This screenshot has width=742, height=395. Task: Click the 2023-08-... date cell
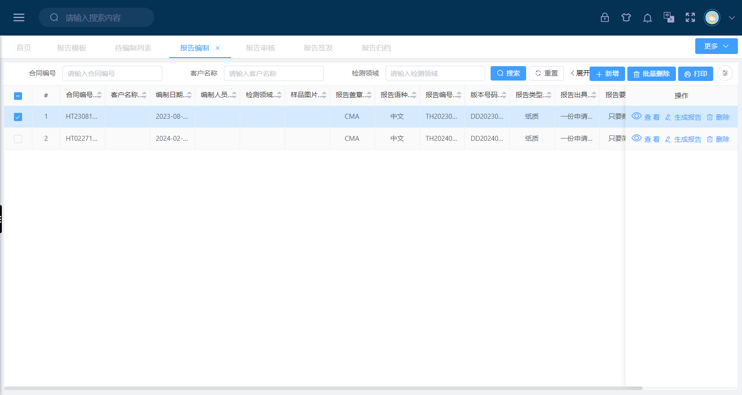coord(172,117)
